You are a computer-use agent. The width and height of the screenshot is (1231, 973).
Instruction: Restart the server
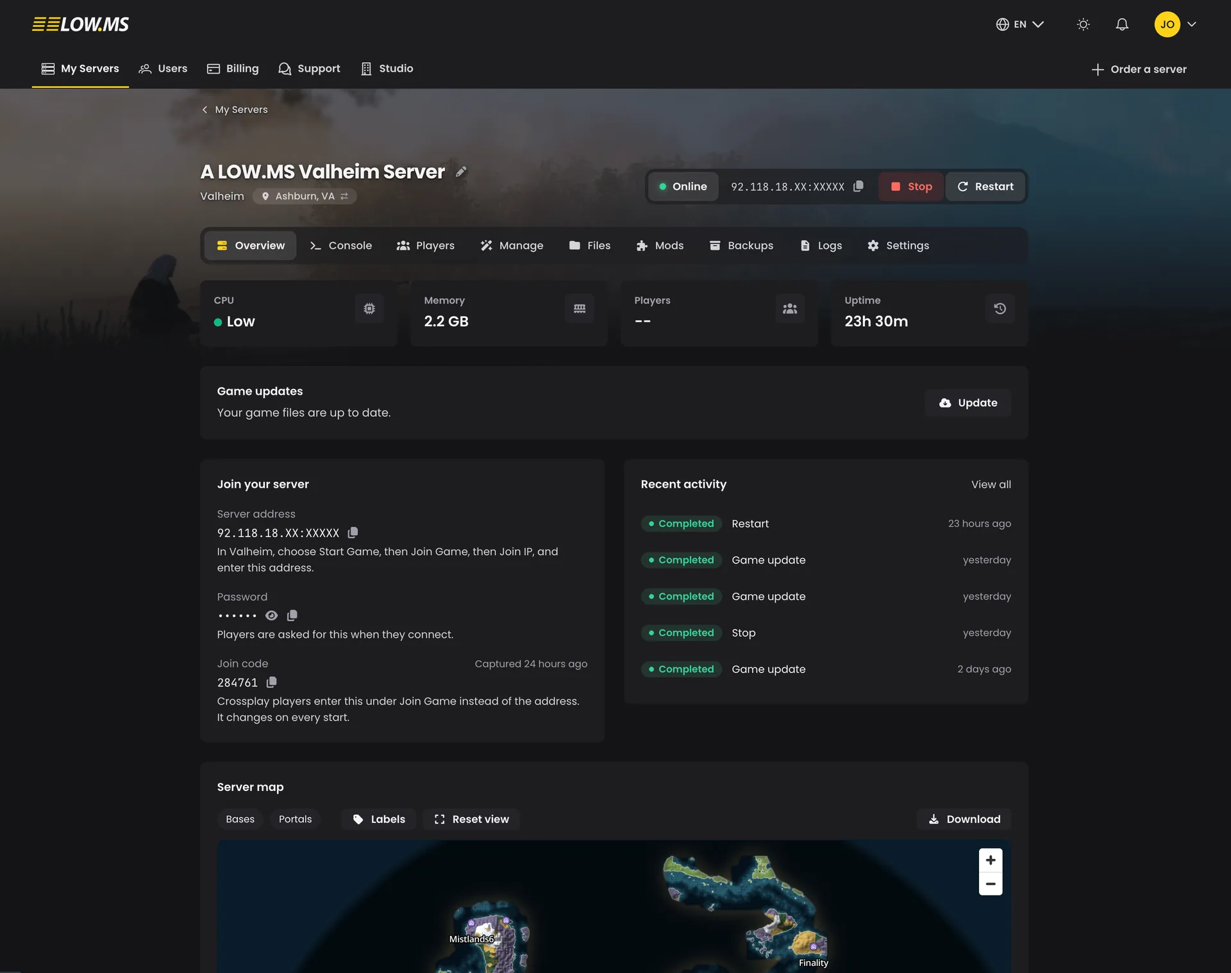coord(985,187)
